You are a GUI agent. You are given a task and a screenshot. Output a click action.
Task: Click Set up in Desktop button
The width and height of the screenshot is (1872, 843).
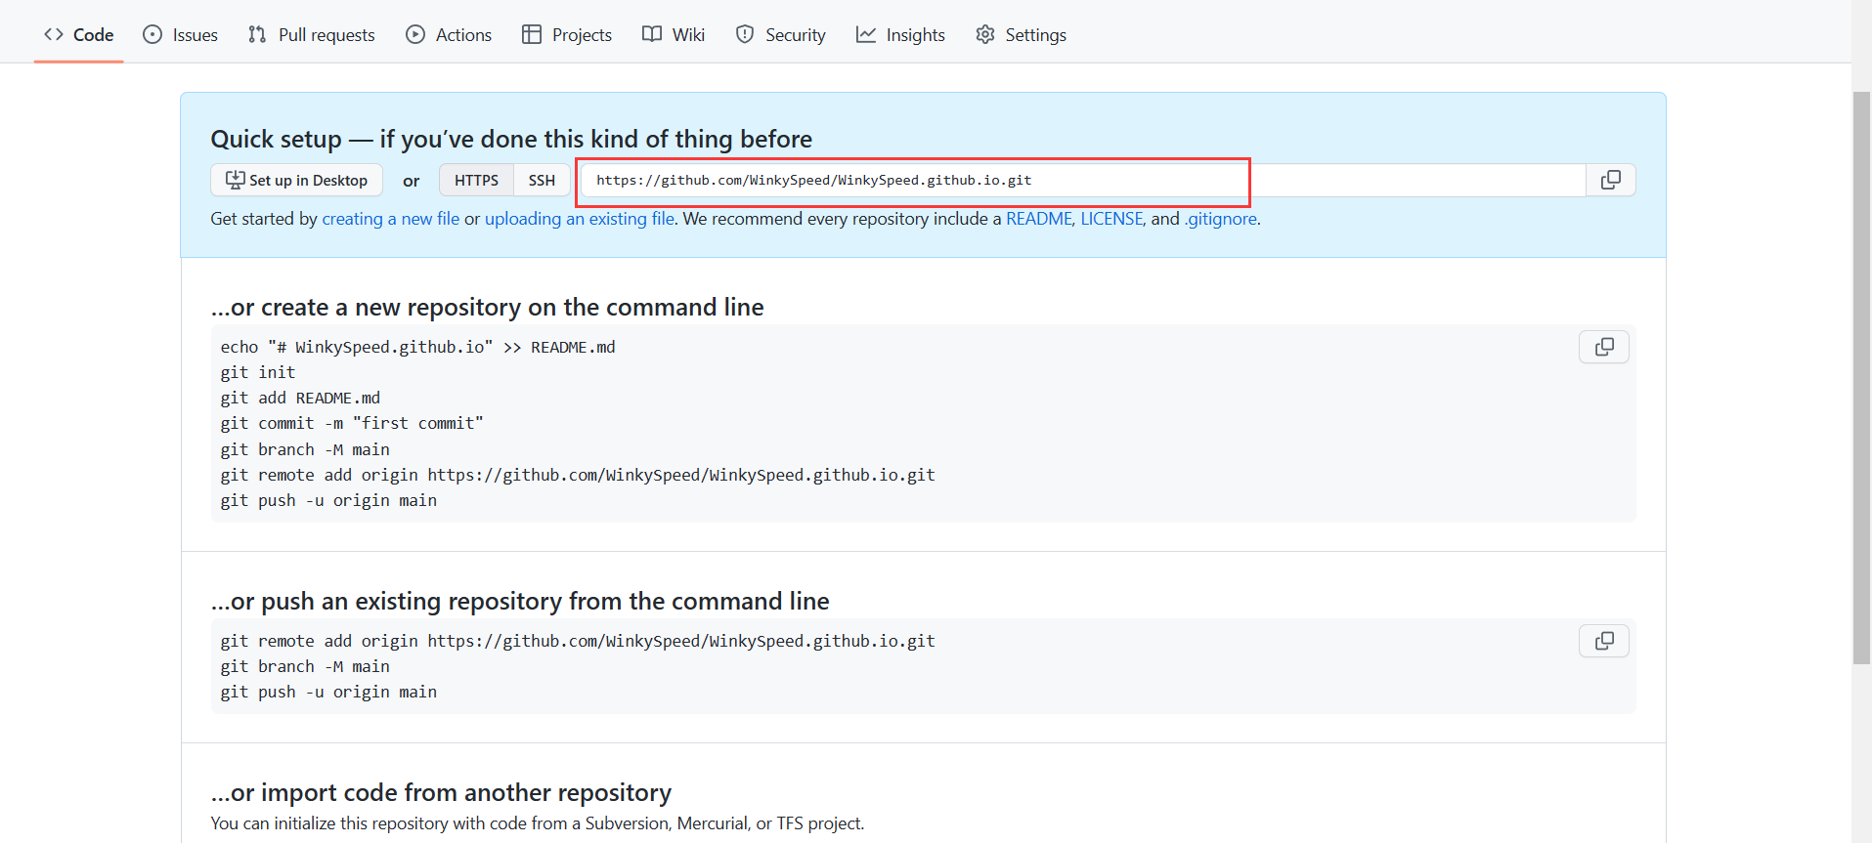pos(296,180)
